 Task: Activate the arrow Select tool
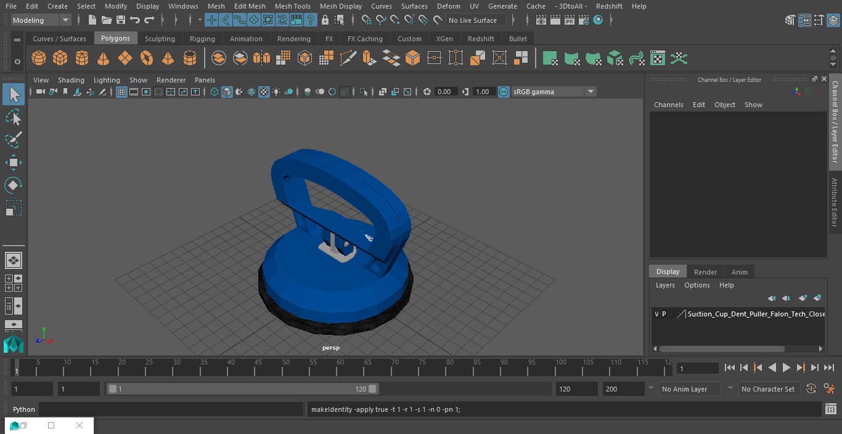click(13, 94)
